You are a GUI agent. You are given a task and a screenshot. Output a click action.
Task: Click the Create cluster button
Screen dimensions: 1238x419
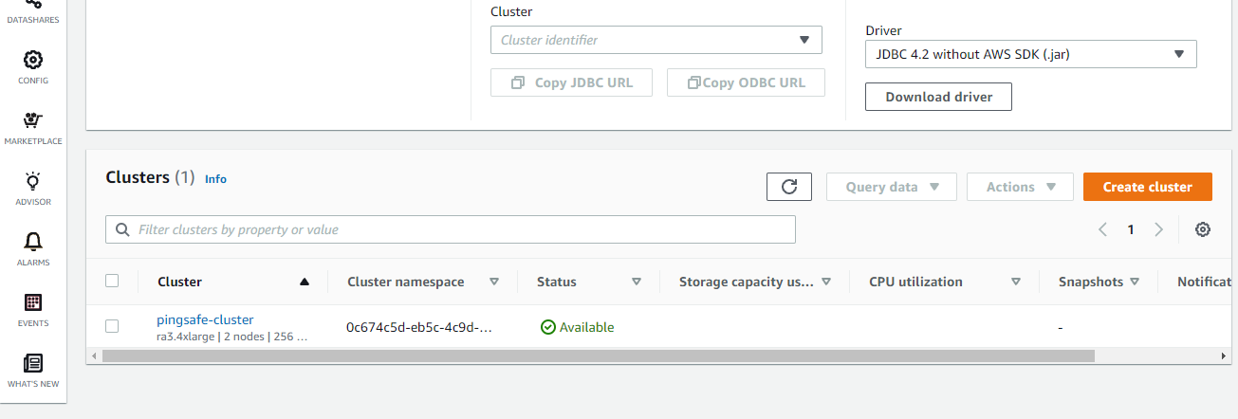click(1147, 187)
